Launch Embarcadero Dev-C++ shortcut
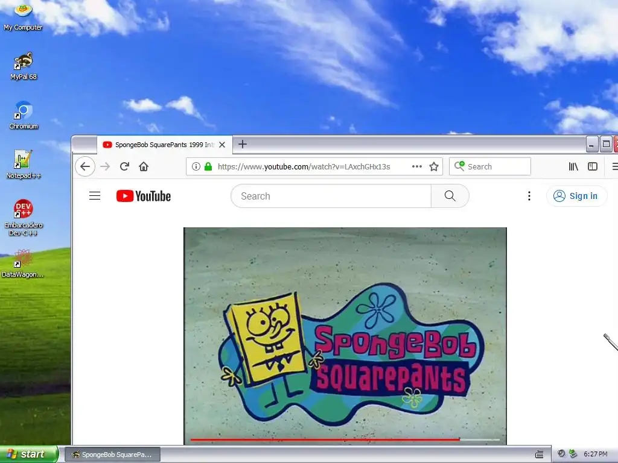 (x=24, y=218)
